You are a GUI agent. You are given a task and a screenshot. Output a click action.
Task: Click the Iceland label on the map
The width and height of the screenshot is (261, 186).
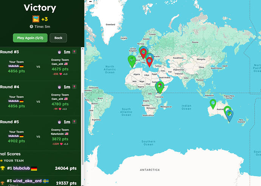124,38
